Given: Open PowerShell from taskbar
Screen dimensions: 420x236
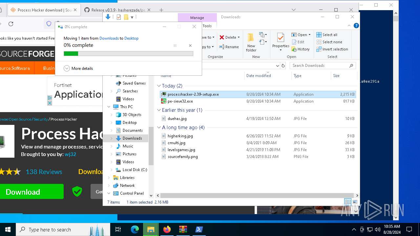Looking at the screenshot, I should click(x=199, y=229).
